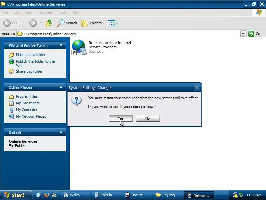This screenshot has height=200, width=266.
Task: Open the Edit menu
Action: [17, 12]
